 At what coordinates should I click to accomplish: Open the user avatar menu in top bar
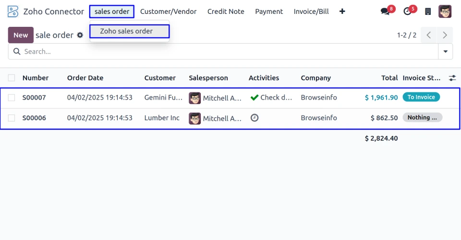click(445, 11)
